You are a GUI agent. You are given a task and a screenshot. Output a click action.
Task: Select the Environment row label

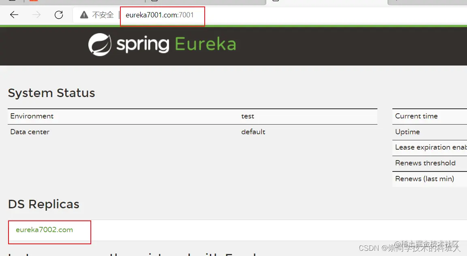[32, 116]
